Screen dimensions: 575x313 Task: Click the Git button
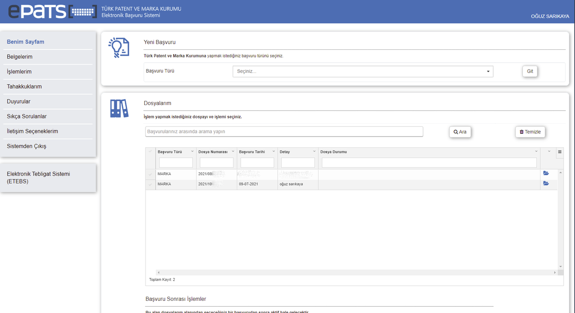tap(530, 71)
